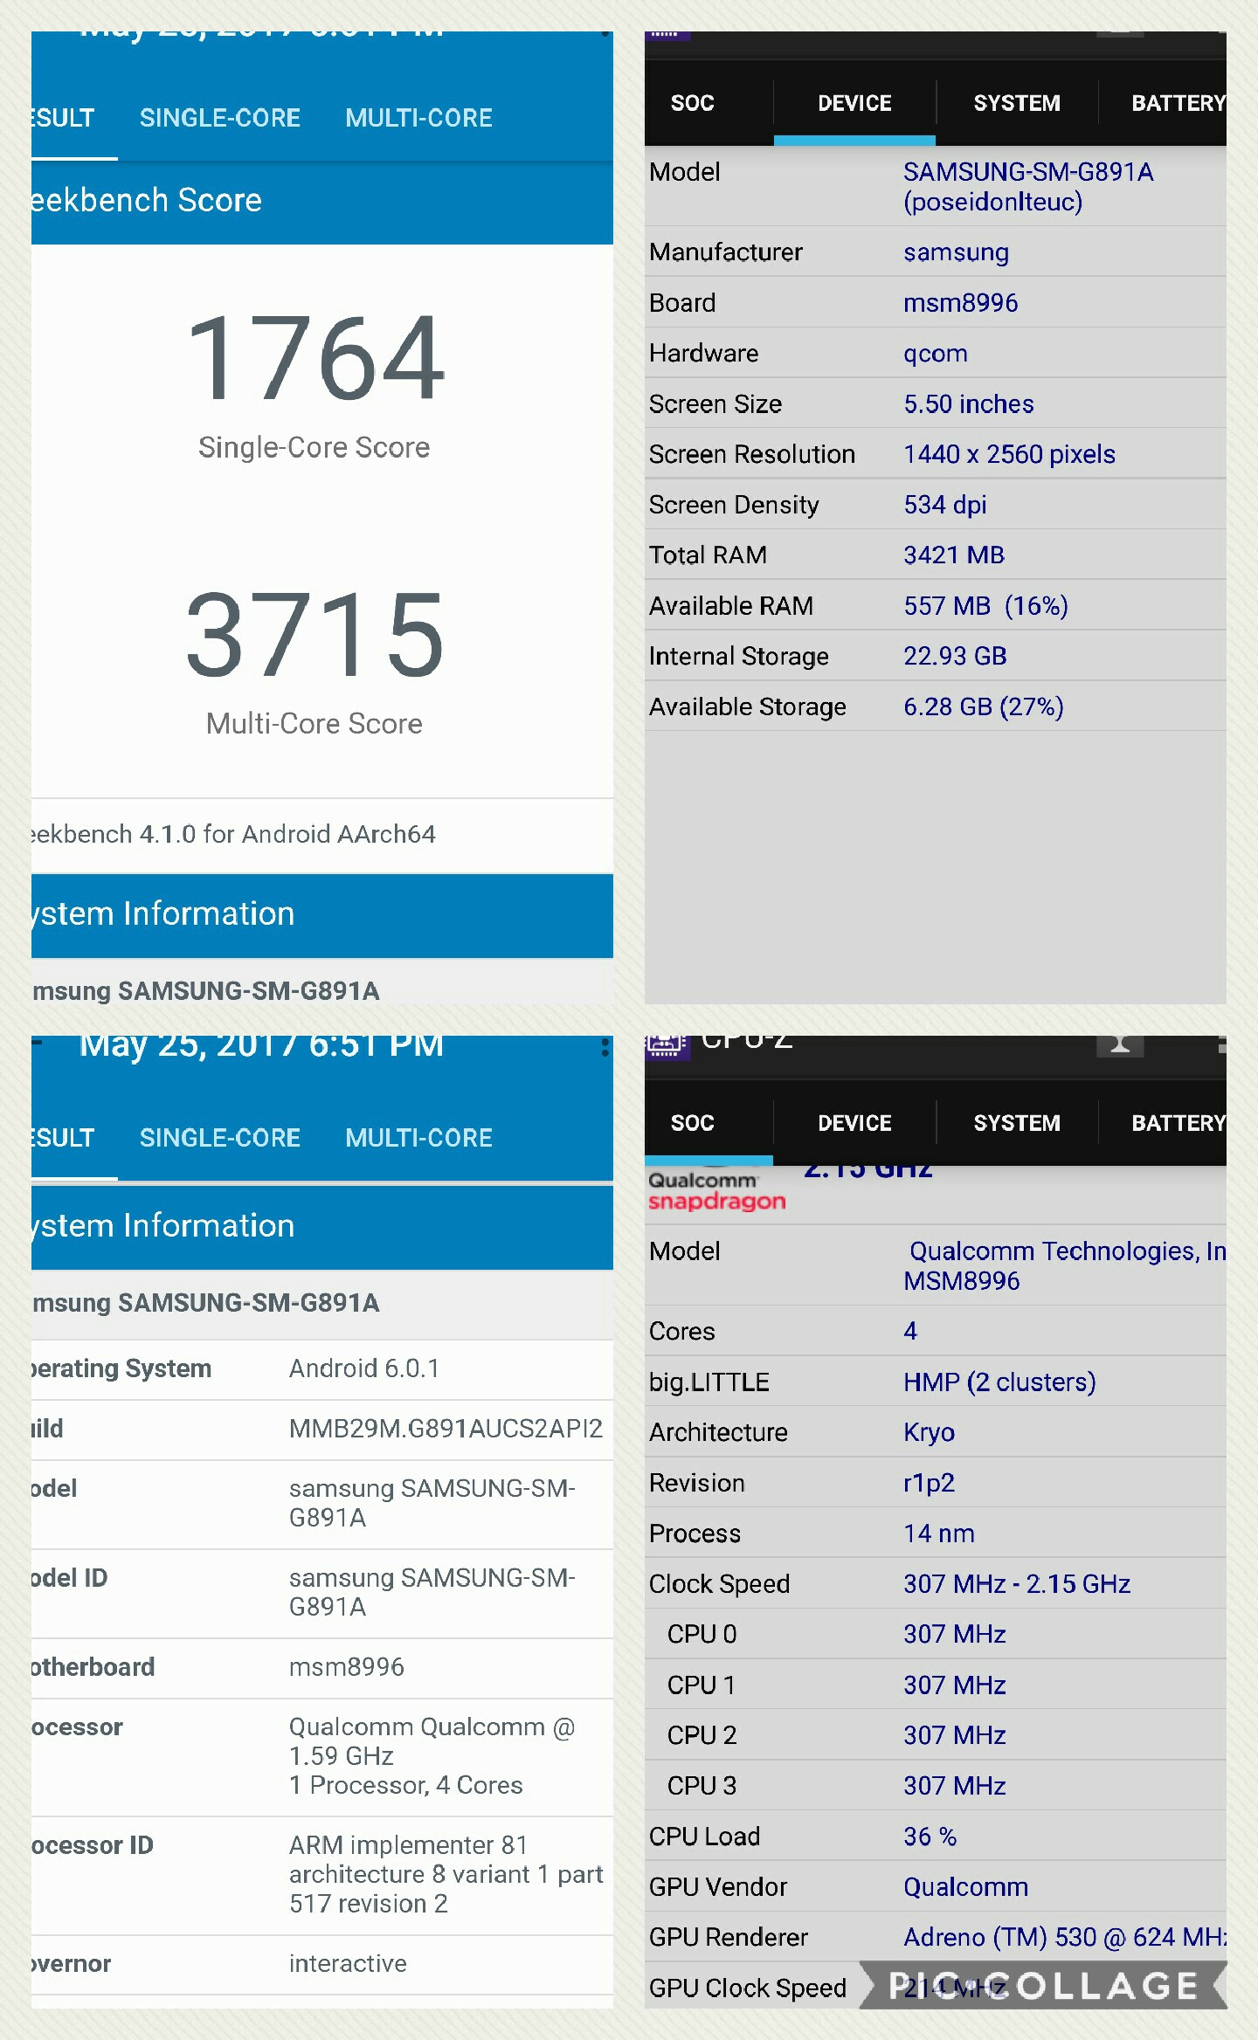Open MULTI-CORE tab above the Geekbench Score header
This screenshot has width=1258, height=2040.
pyautogui.click(x=418, y=118)
